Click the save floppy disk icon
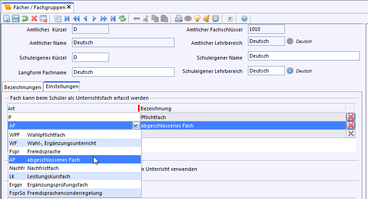Viewport: 368px width, 199px height. tap(16, 19)
